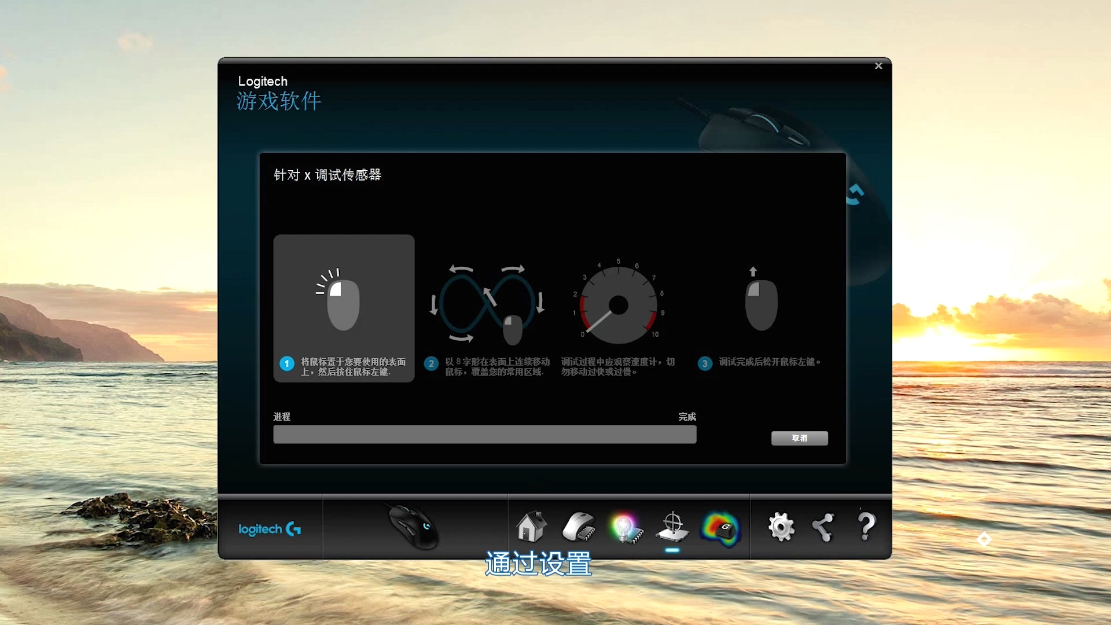Click the step 3 number badge

point(704,363)
